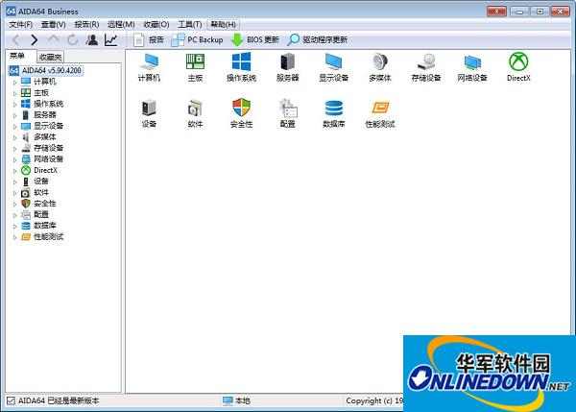The height and width of the screenshot is (412, 576).
Task: Click BIOS 更新 toolbar button
Action: tap(255, 39)
